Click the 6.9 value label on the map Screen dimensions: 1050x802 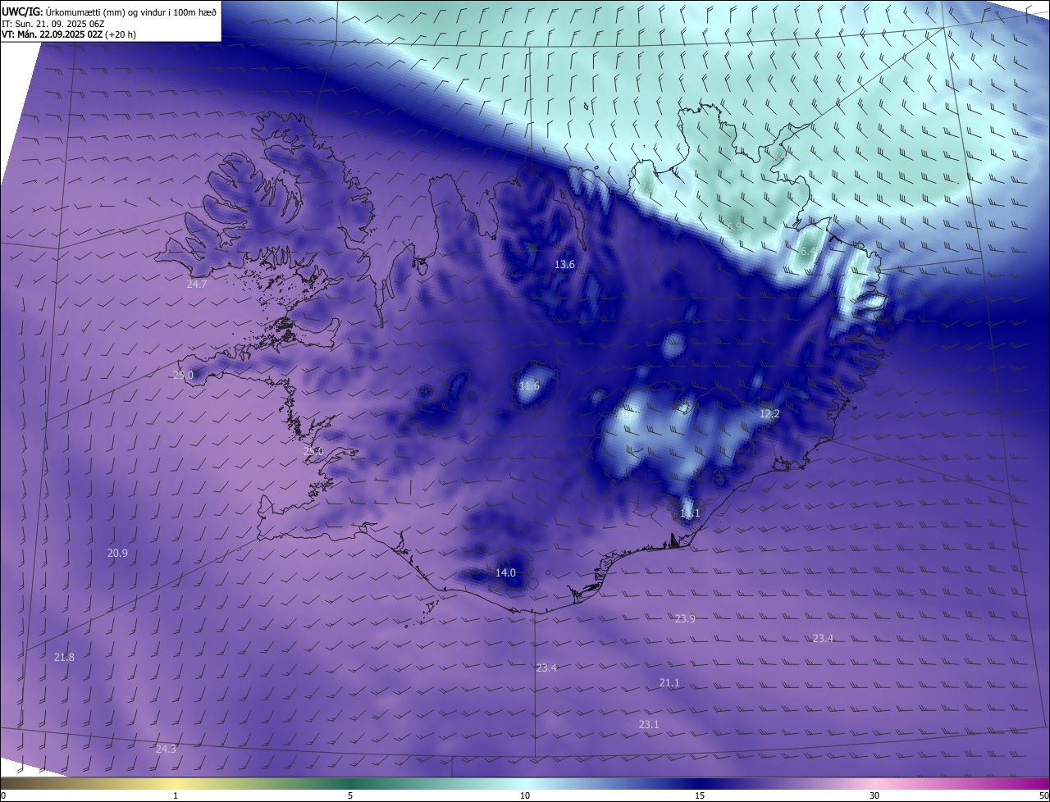(x=734, y=226)
